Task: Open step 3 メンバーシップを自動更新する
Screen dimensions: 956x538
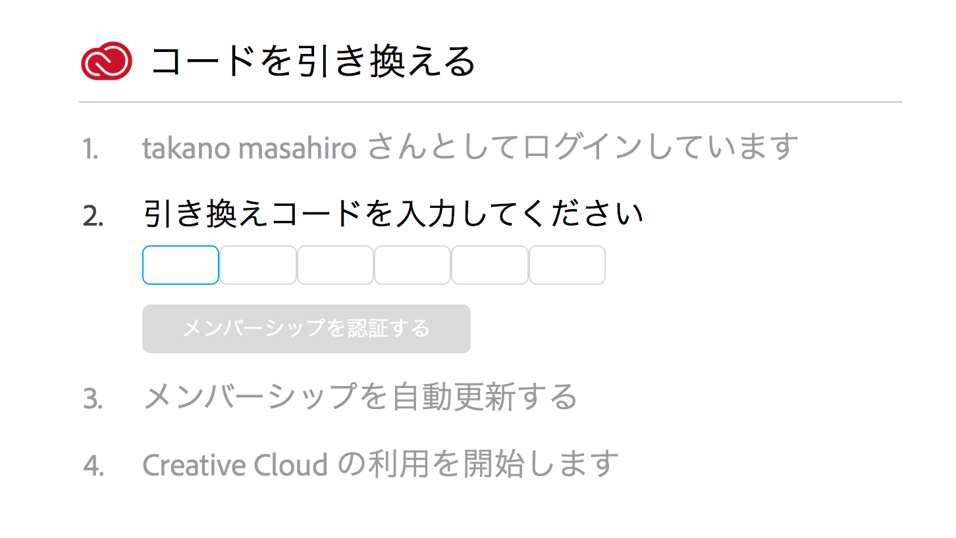Action: click(360, 397)
